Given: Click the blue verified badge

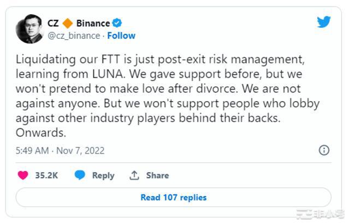Looking at the screenshot, I should 117,23.
